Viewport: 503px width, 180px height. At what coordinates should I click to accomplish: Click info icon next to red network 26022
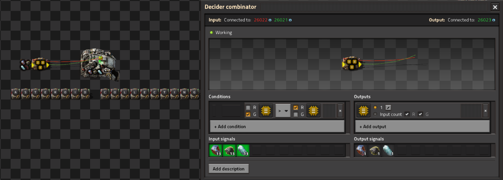[x=270, y=20]
